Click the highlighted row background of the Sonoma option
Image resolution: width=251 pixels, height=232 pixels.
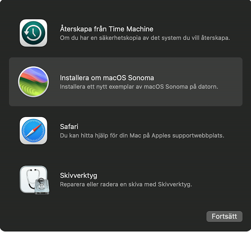[125, 82]
